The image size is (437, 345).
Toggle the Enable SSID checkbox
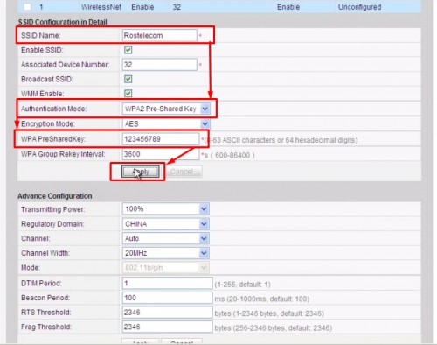click(128, 50)
